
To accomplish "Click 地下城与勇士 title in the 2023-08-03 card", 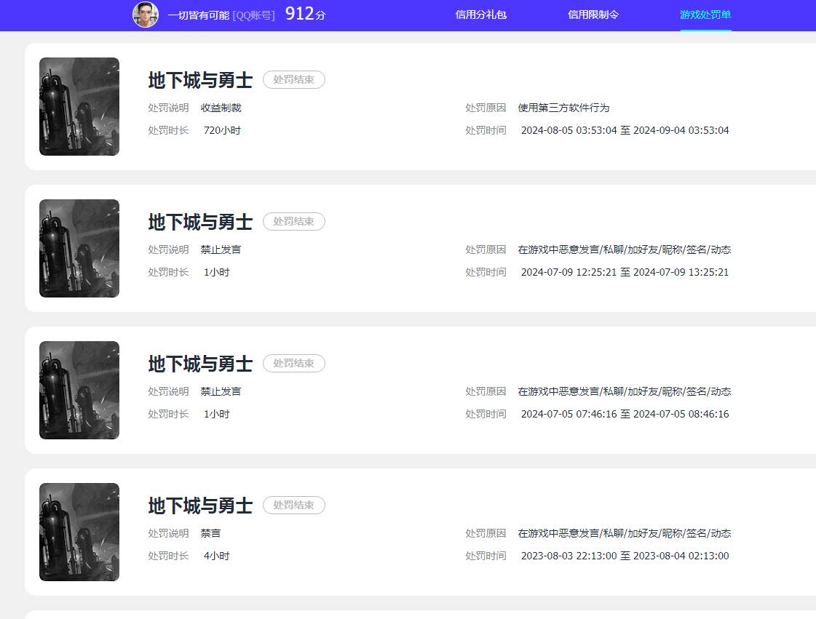I will pyautogui.click(x=200, y=506).
